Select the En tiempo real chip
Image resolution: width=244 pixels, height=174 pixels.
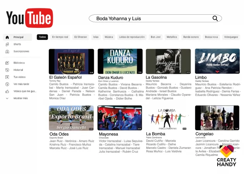coord(60,37)
